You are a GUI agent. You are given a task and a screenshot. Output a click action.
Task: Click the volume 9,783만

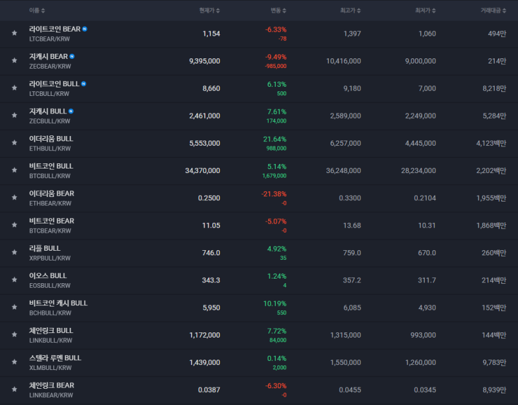tap(495, 362)
